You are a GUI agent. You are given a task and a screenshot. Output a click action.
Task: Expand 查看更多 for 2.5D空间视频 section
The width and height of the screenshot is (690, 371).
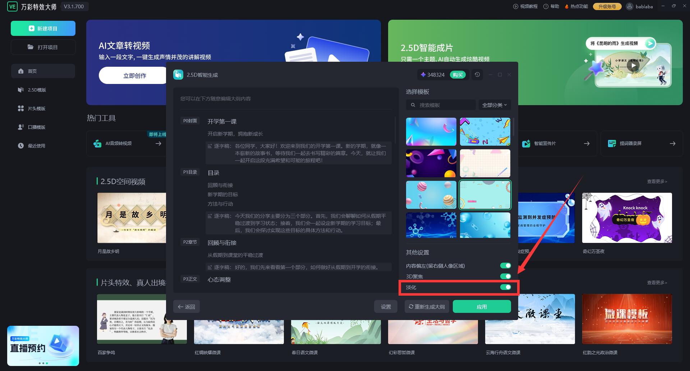tap(657, 182)
